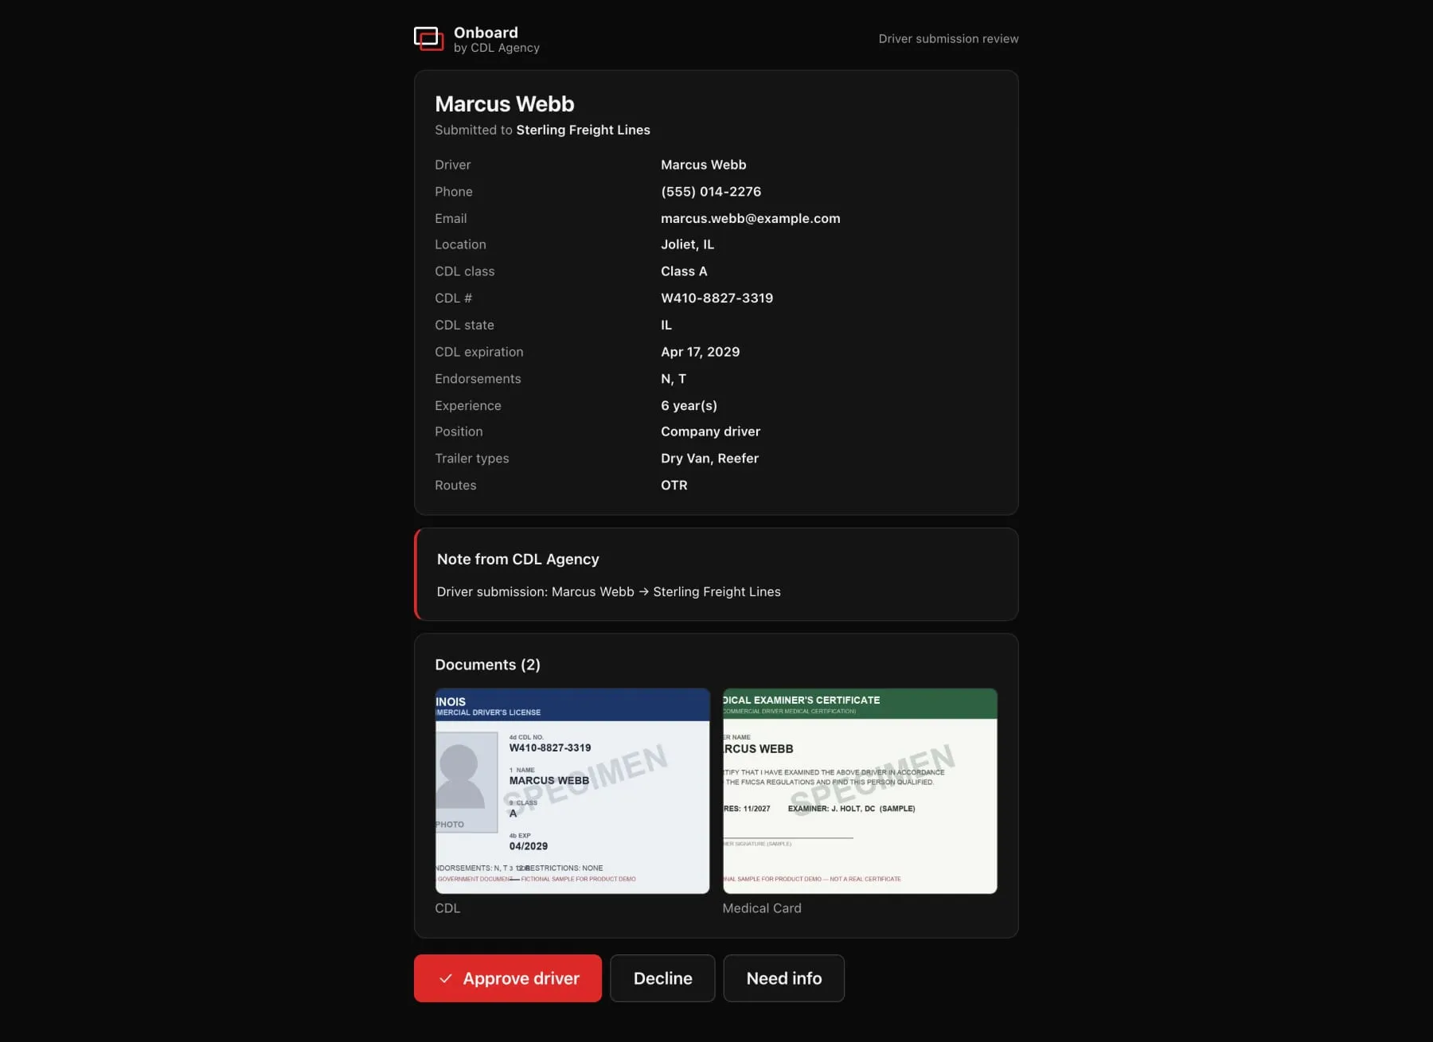Request more details with Need info

784,978
